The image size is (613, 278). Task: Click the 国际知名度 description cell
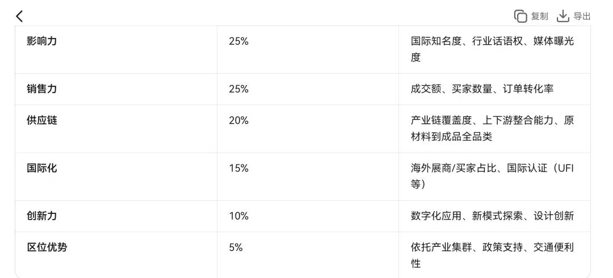pos(494,50)
